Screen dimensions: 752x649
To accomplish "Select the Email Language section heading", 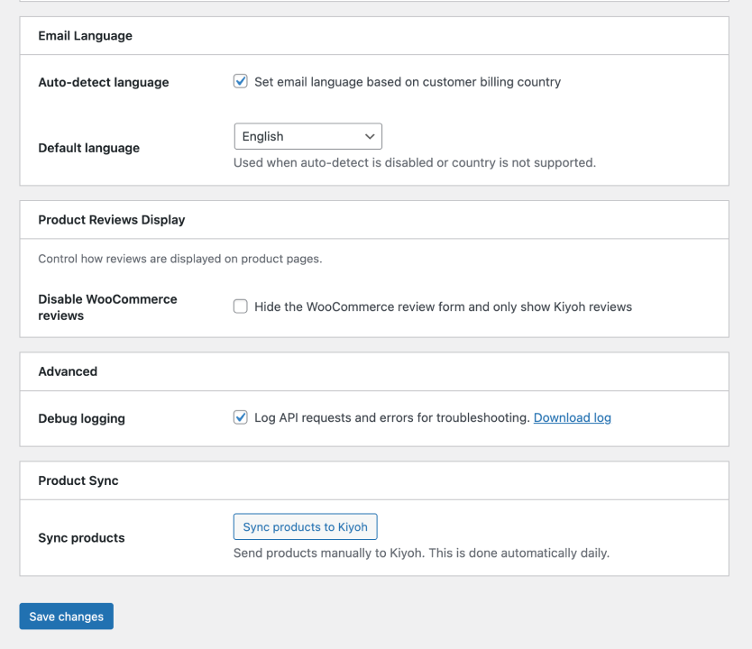I will [85, 36].
